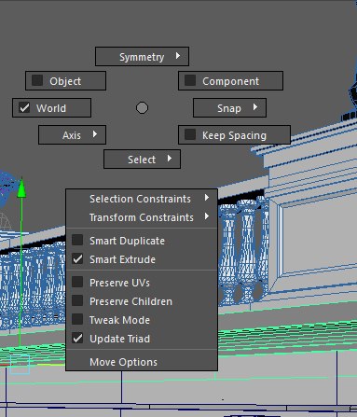This screenshot has height=417, width=357.
Task: Uncheck Update Triad option
Action: click(x=77, y=338)
